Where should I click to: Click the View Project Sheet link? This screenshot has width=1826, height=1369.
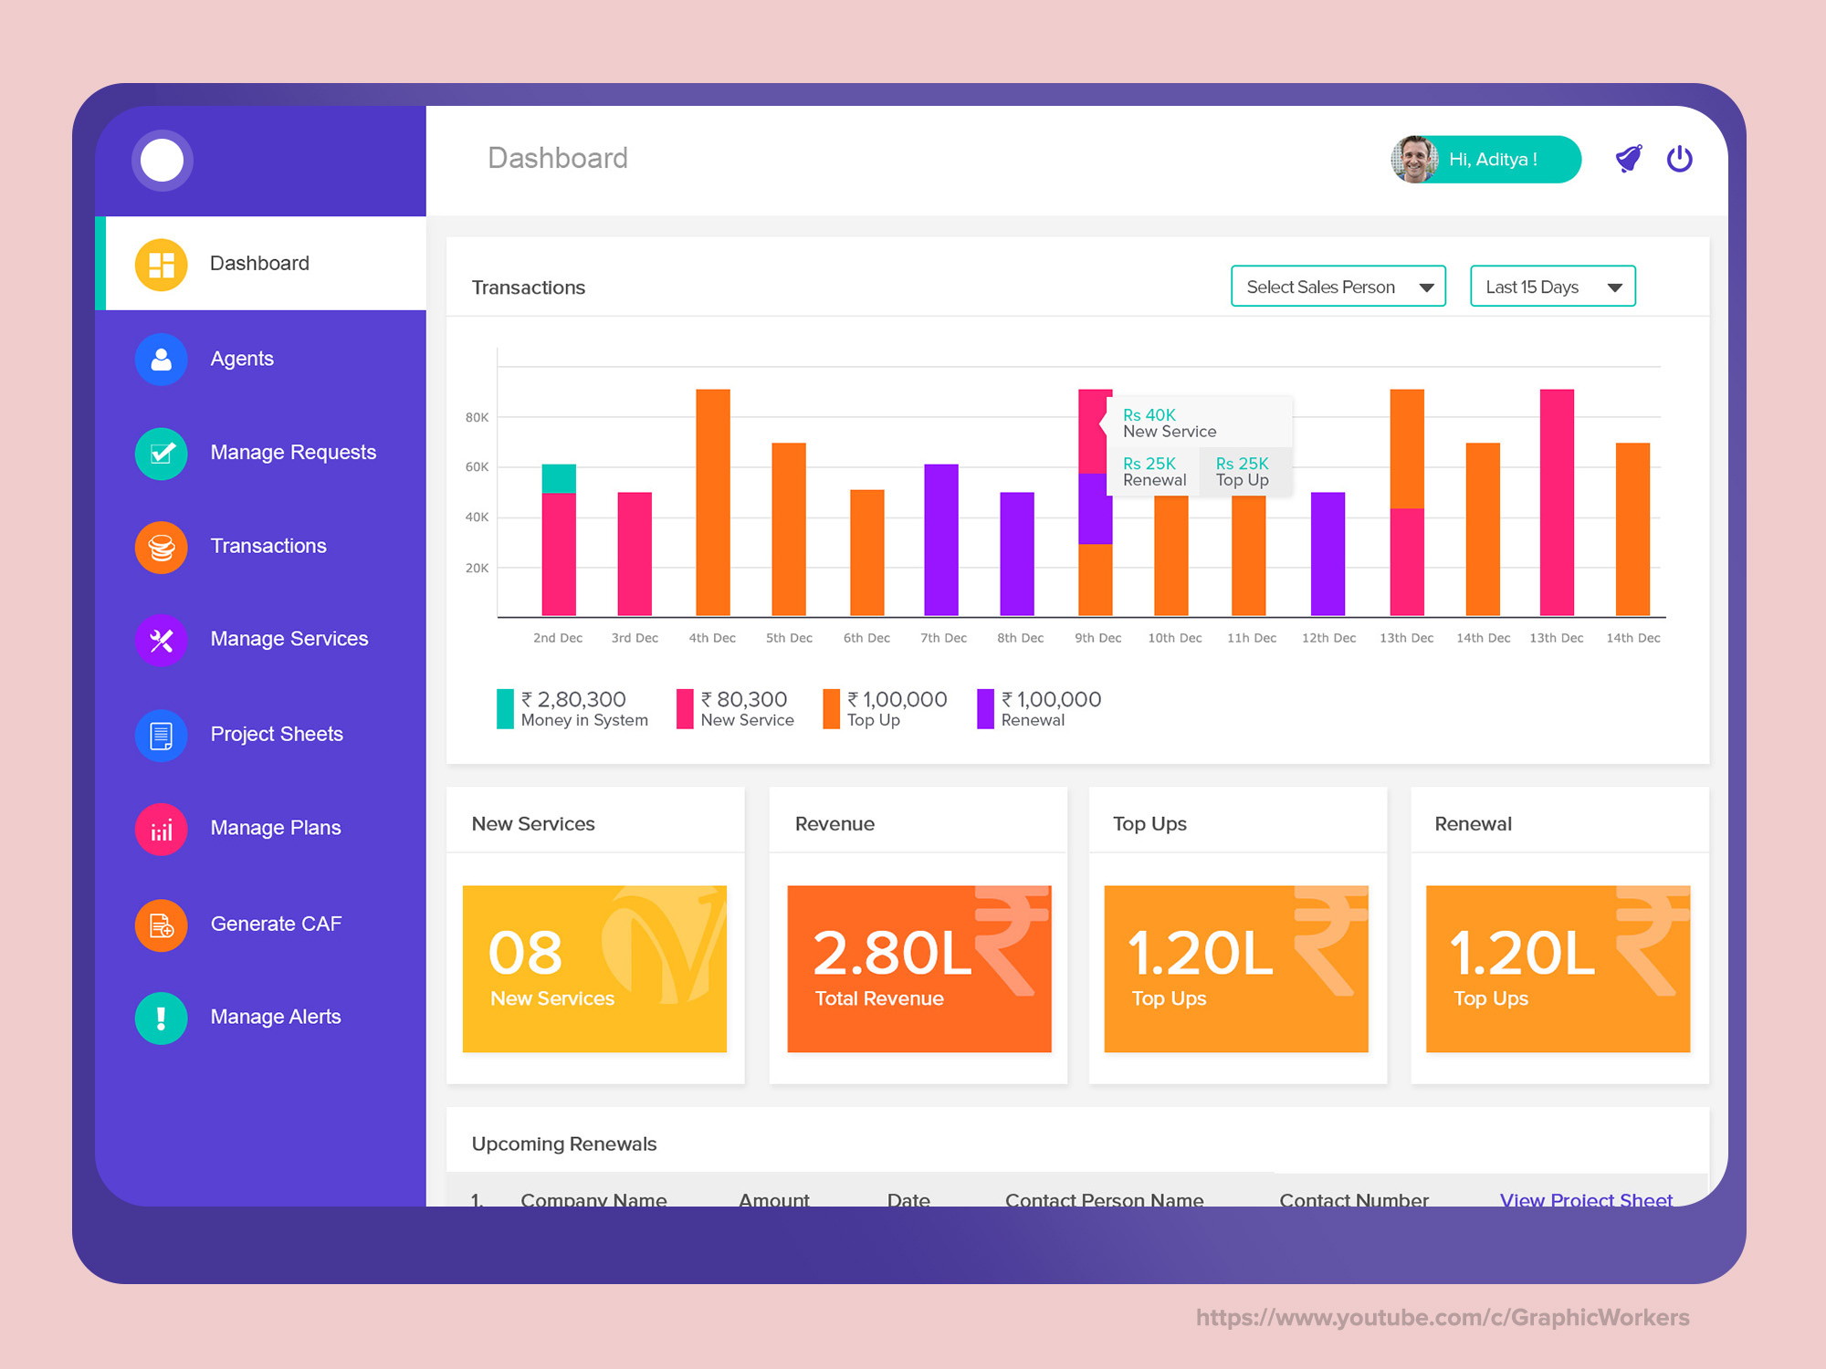1585,1198
